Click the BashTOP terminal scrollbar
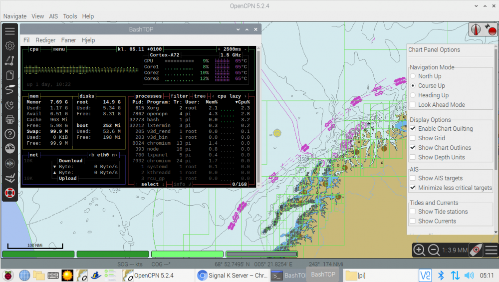 pos(258,117)
